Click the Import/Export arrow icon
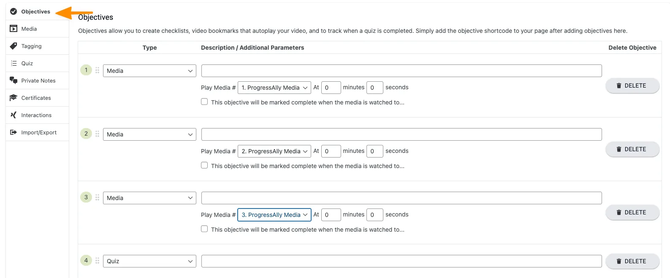The image size is (670, 278). (x=14, y=132)
